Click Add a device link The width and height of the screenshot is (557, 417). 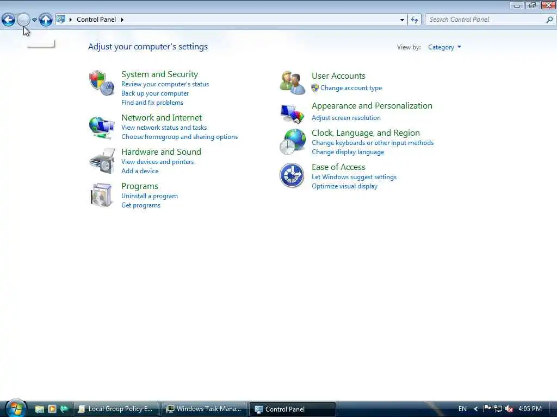[140, 171]
